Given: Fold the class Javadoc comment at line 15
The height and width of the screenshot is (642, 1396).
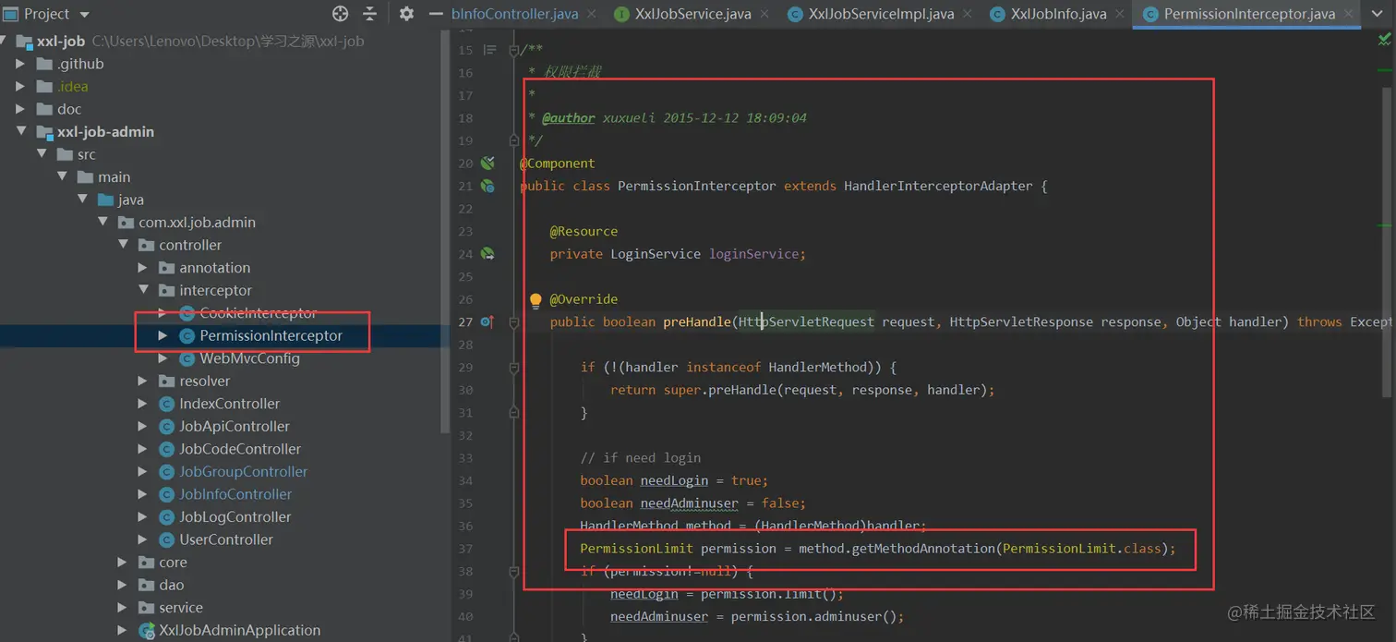Looking at the screenshot, I should click(x=514, y=50).
